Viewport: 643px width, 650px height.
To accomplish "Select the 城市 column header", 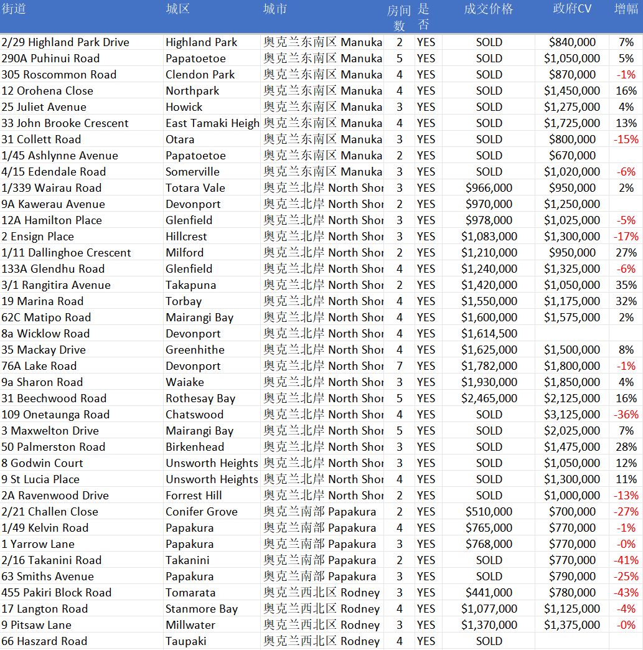I will point(275,9).
